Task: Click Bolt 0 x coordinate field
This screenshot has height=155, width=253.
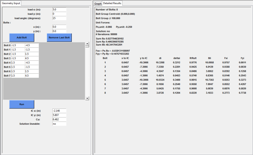Action: [x=18, y=45]
